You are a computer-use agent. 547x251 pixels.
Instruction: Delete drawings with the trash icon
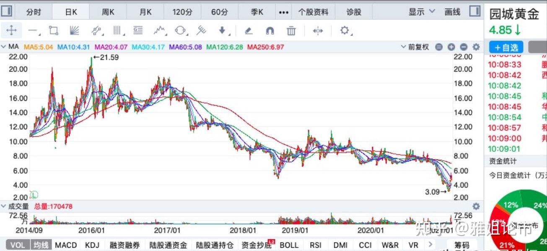click(291, 30)
